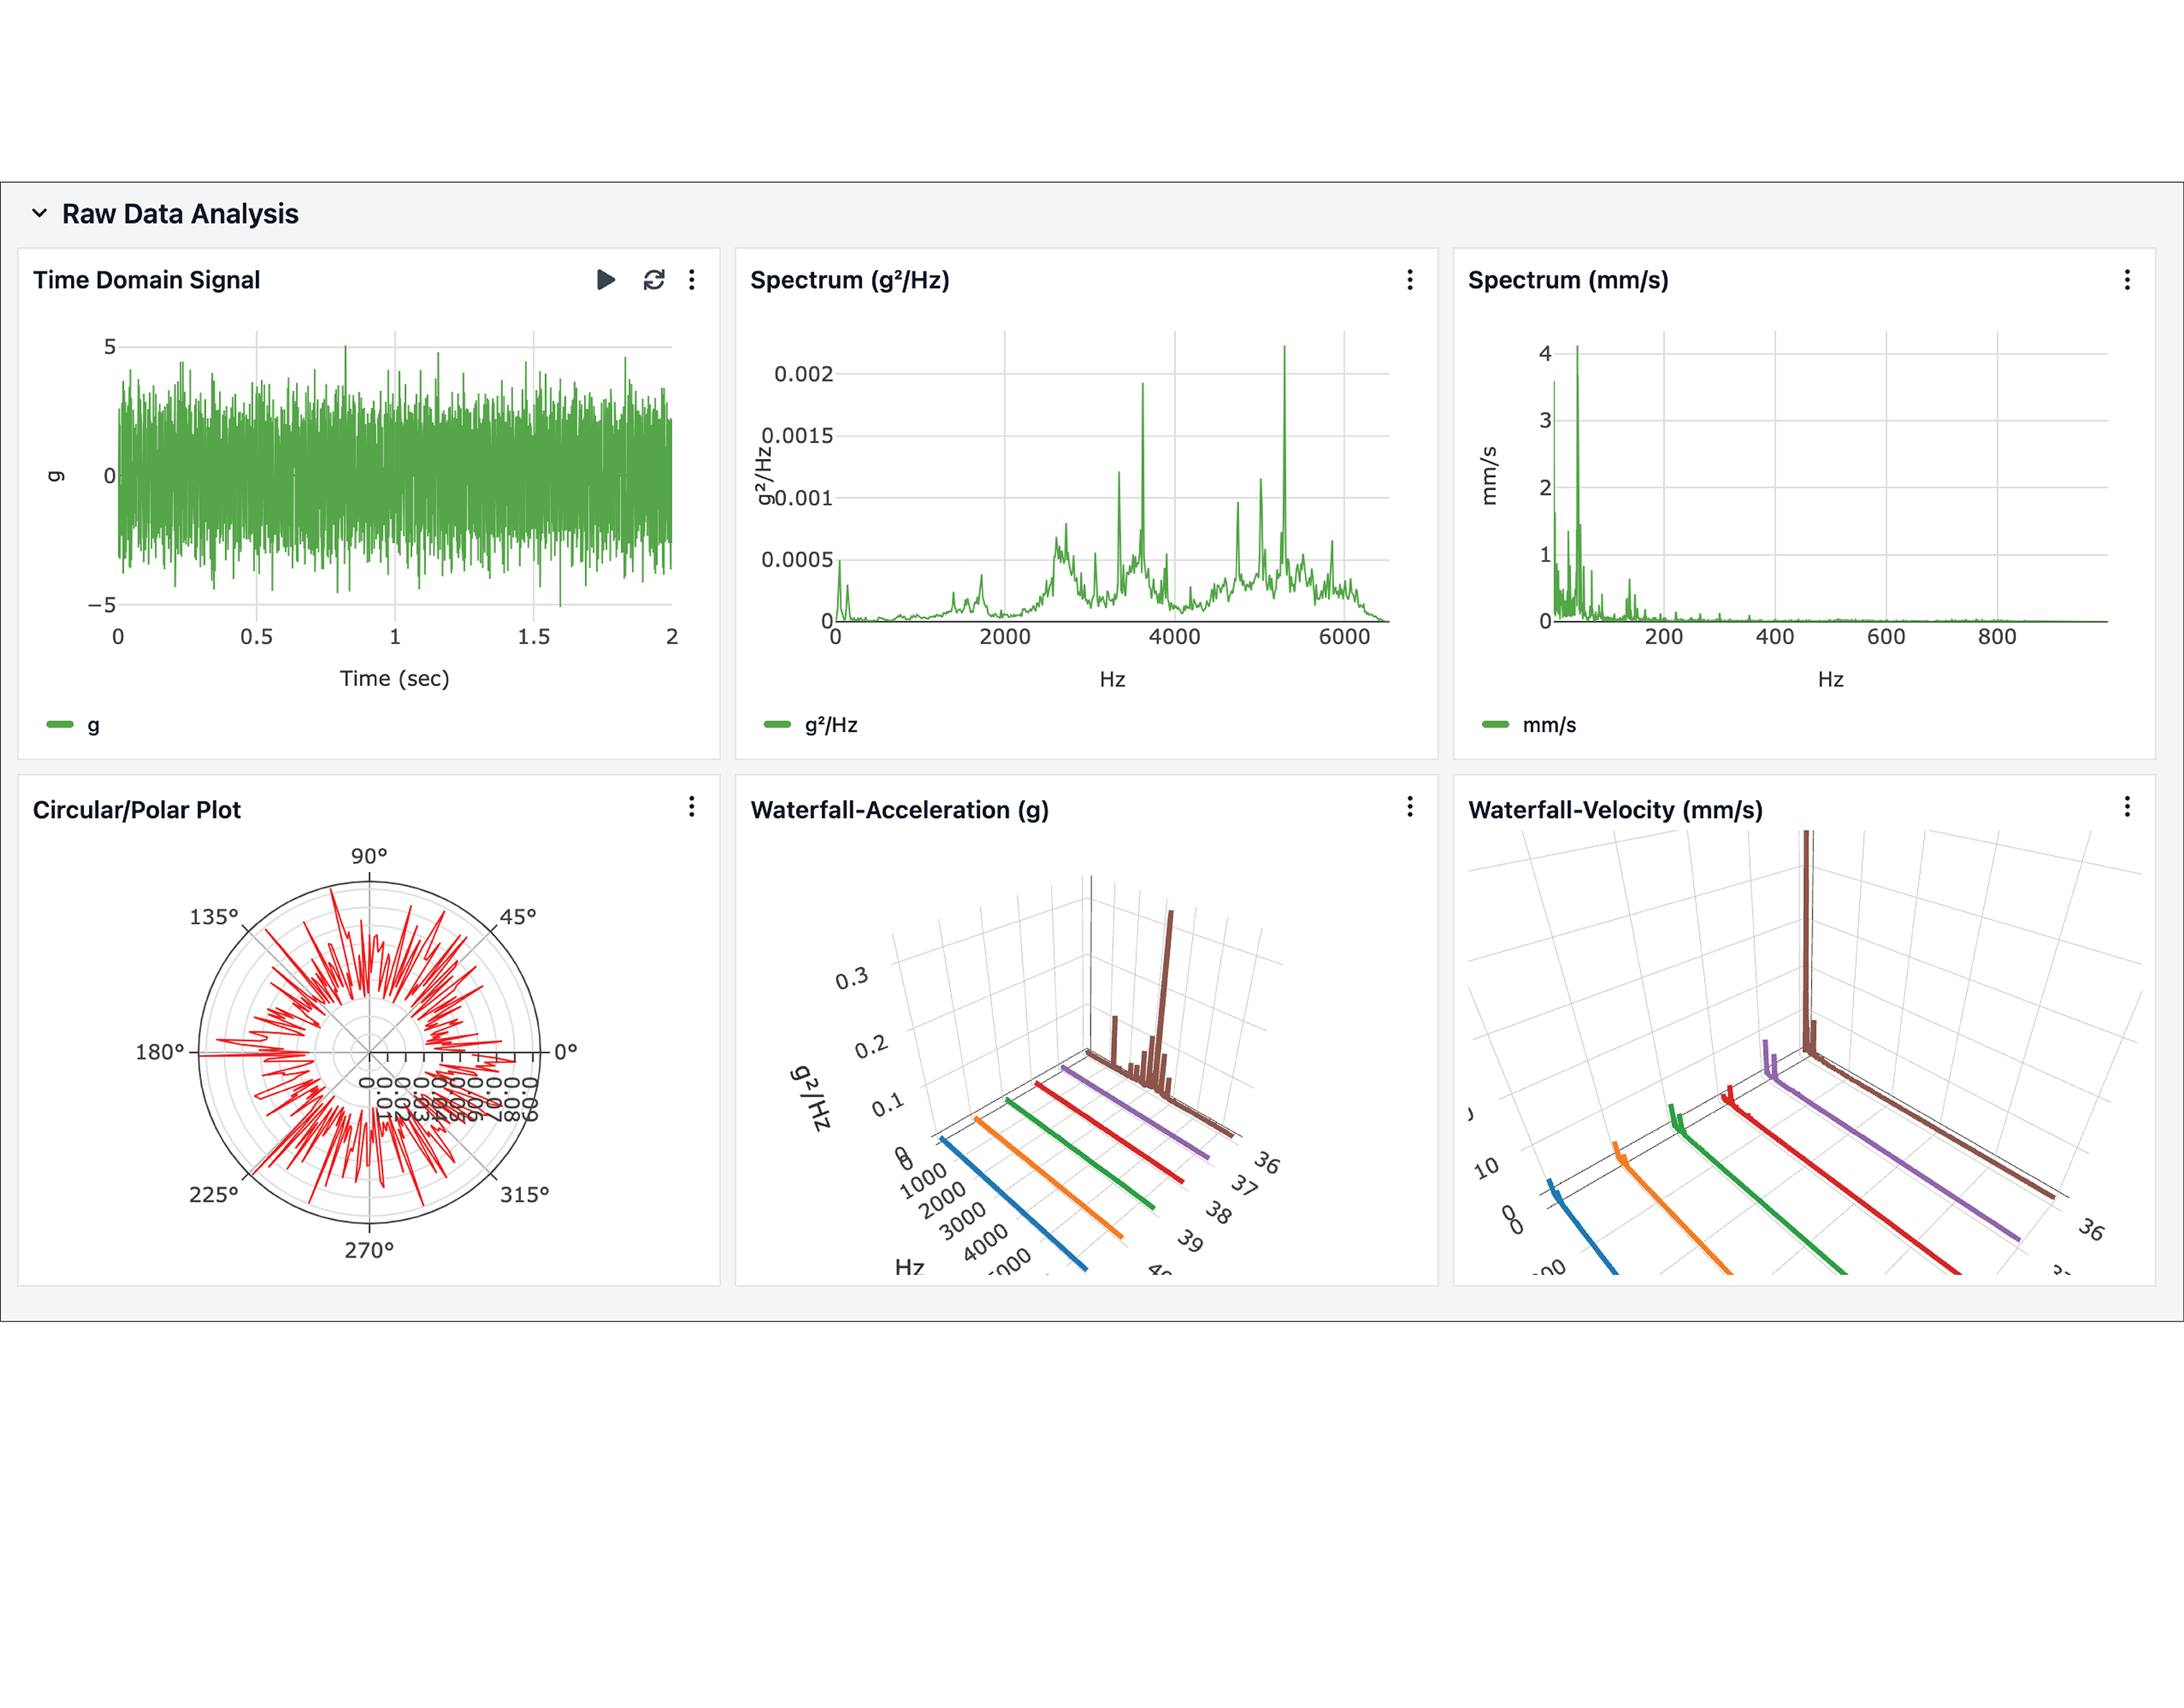Collapse the Raw Data Analysis section
This screenshot has height=1708, width=2184.
pos(40,213)
